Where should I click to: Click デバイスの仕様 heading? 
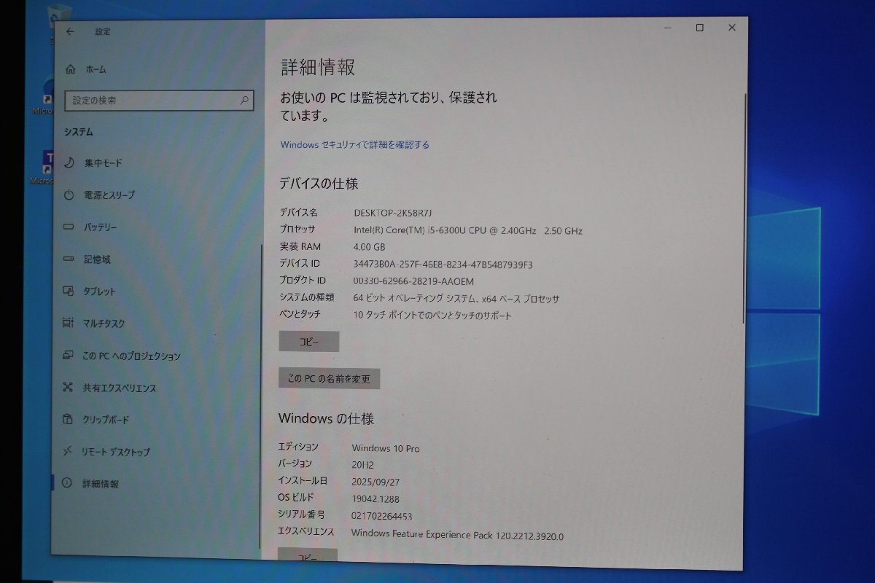(x=319, y=184)
